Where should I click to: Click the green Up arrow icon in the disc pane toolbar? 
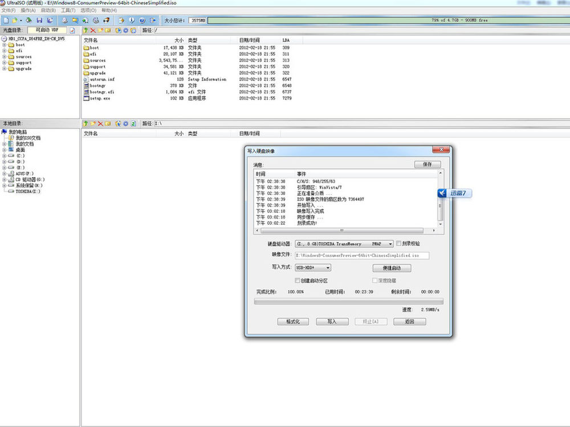85,31
